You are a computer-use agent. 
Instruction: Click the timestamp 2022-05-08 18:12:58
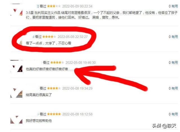click(x=77, y=114)
